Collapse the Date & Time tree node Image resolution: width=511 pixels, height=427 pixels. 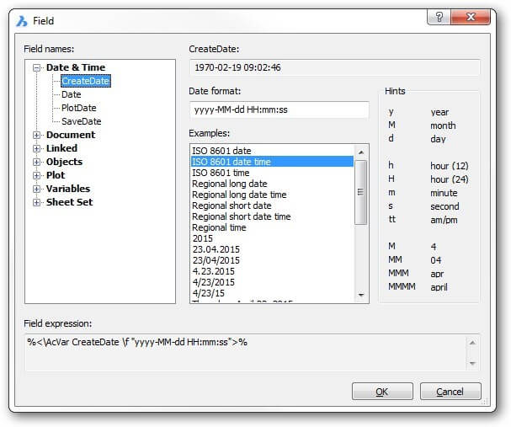coord(37,68)
